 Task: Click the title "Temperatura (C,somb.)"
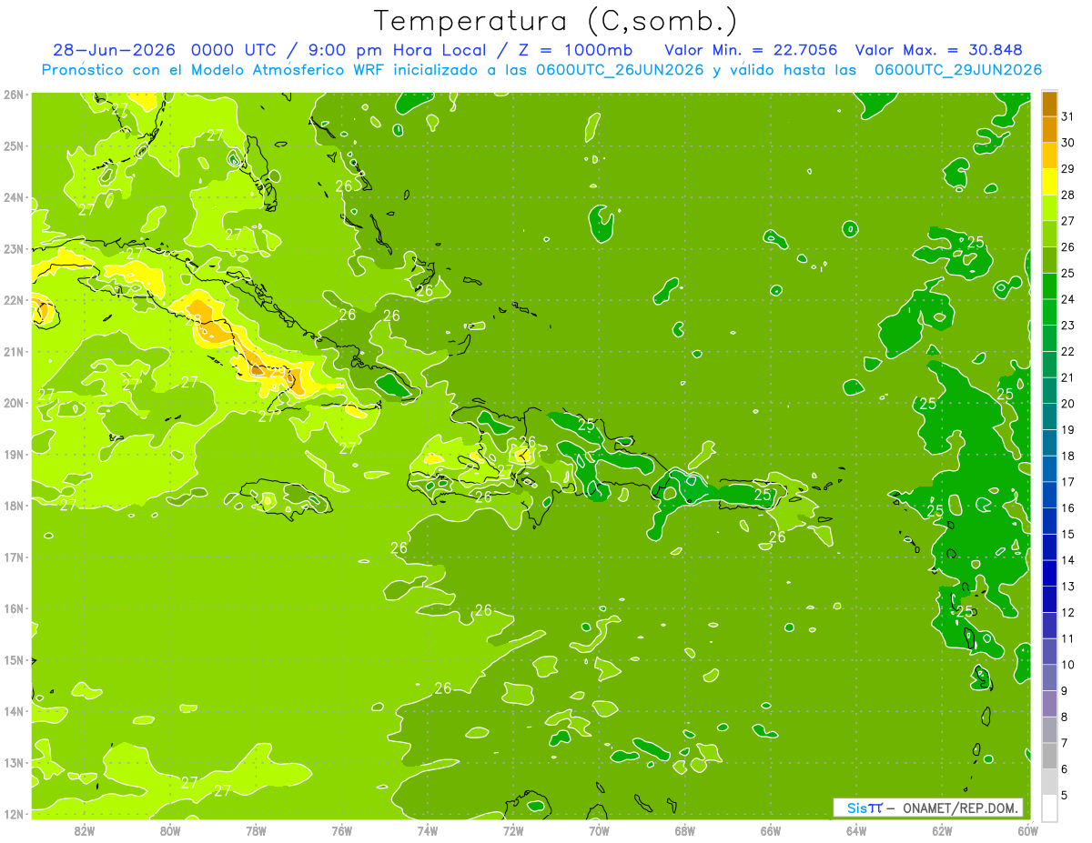[x=556, y=21]
